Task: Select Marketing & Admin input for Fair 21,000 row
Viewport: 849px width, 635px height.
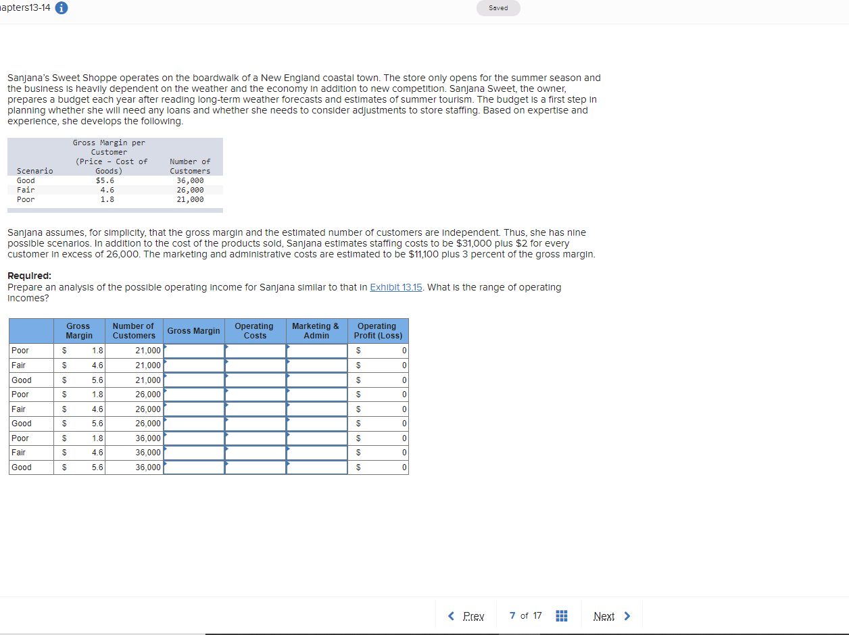Action: click(x=316, y=365)
